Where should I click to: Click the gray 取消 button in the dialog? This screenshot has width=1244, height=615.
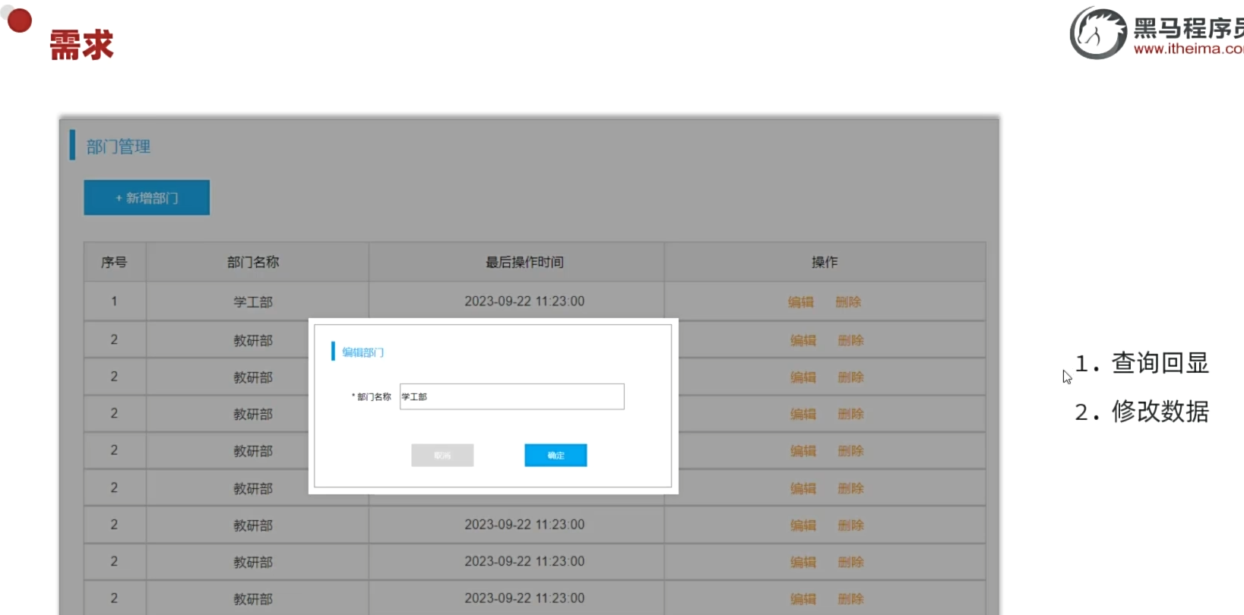pyautogui.click(x=442, y=456)
